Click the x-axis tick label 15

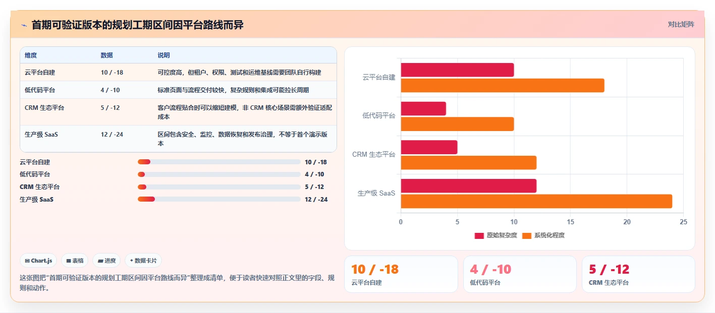pyautogui.click(x=570, y=222)
